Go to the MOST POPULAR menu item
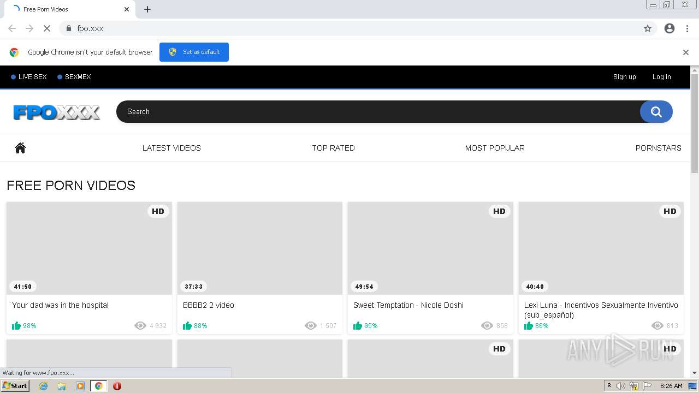The height and width of the screenshot is (393, 699). pos(495,148)
